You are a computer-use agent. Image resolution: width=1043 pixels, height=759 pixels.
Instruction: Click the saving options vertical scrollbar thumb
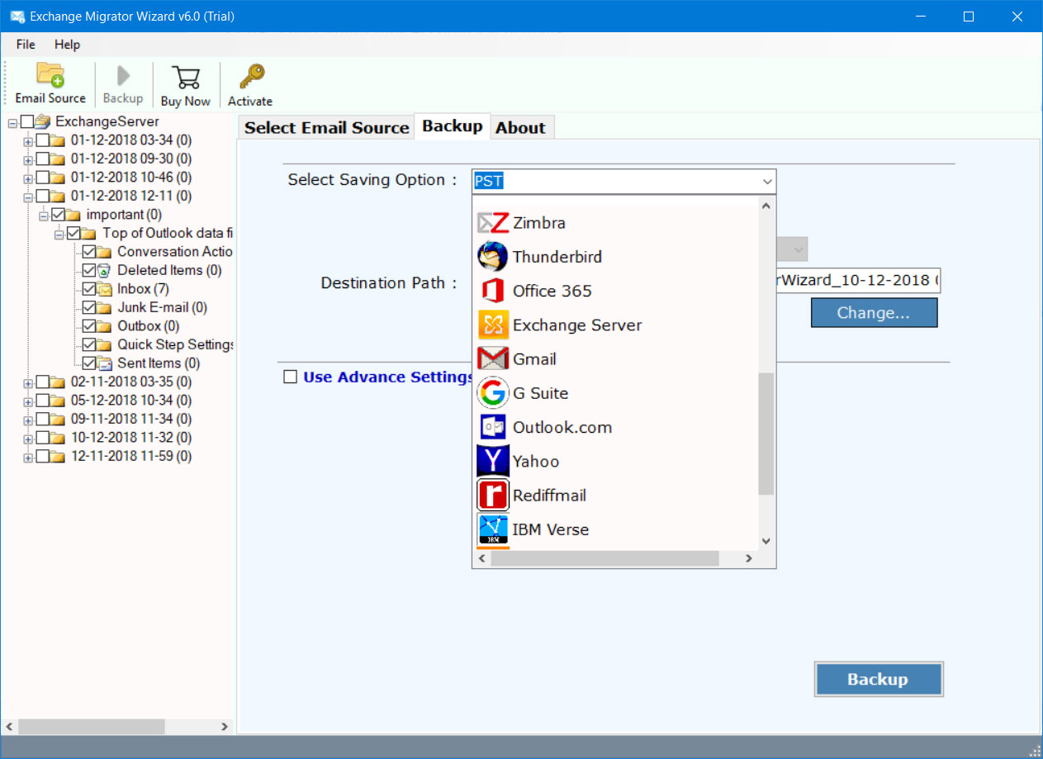[766, 433]
